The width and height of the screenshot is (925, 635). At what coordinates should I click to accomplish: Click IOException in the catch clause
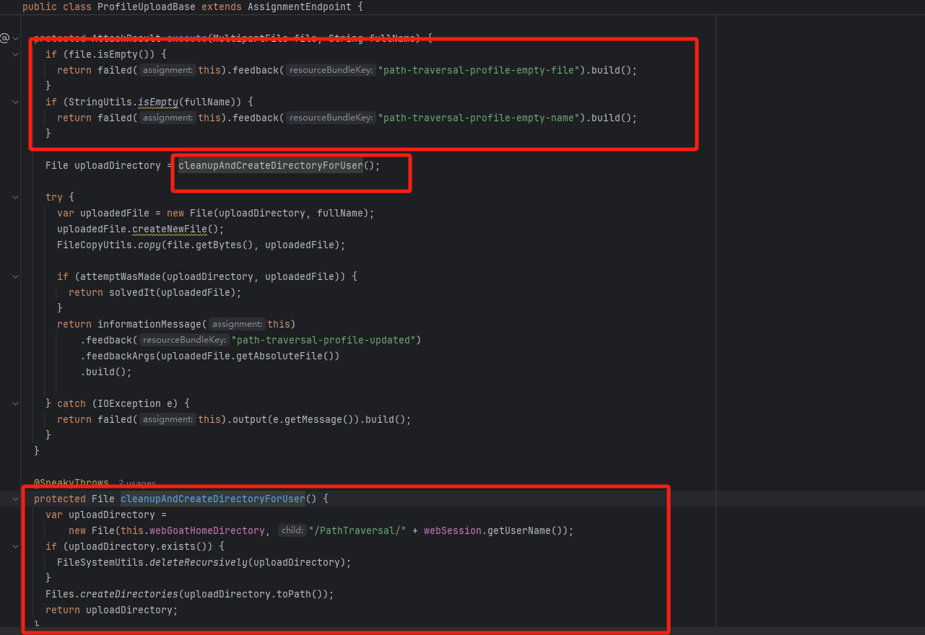[x=129, y=403]
